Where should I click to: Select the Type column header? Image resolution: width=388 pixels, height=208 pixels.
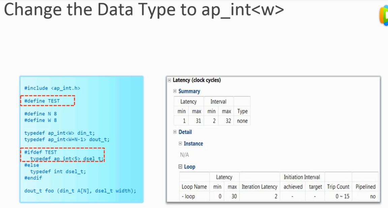point(242,111)
